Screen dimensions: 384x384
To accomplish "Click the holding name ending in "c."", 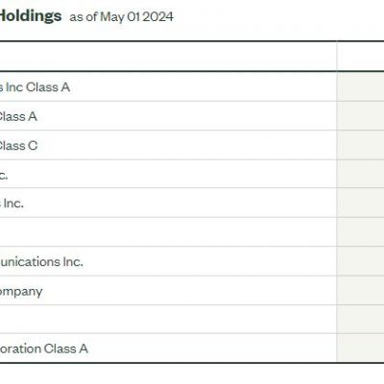I will click(4, 175).
